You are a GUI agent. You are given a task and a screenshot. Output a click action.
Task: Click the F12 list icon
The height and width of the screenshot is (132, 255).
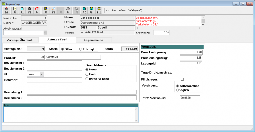[99, 10]
